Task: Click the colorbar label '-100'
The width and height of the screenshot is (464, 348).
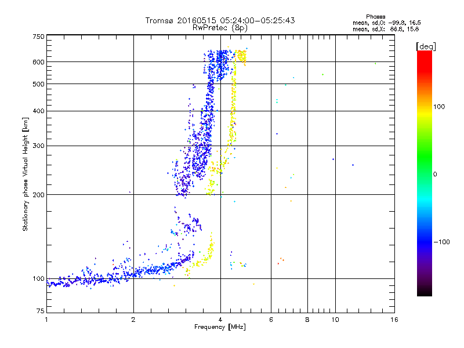Action: (x=441, y=242)
